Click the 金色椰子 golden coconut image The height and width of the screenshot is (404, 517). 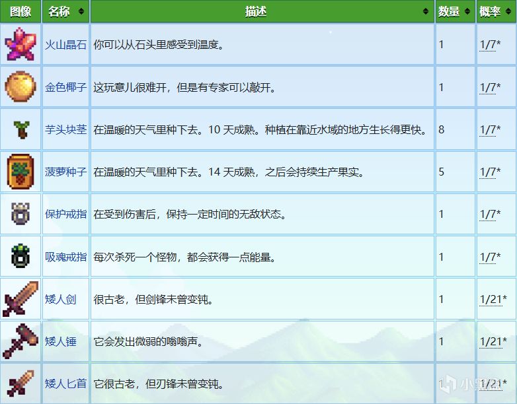click(x=20, y=86)
